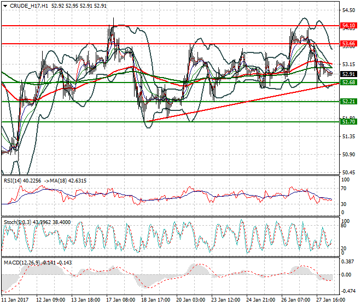Select the 23 Jan 12:00 time axis label
361x306 pixels.
point(225,300)
